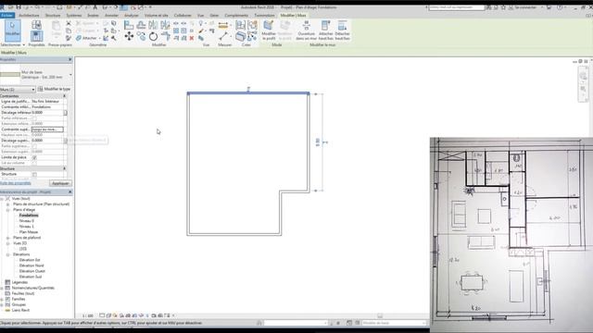Click the Align tool in Modifier panel

[x=129, y=25]
